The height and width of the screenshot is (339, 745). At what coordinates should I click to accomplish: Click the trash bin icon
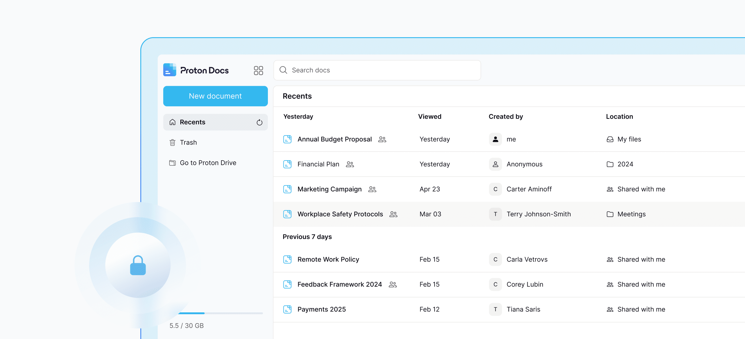pyautogui.click(x=173, y=143)
